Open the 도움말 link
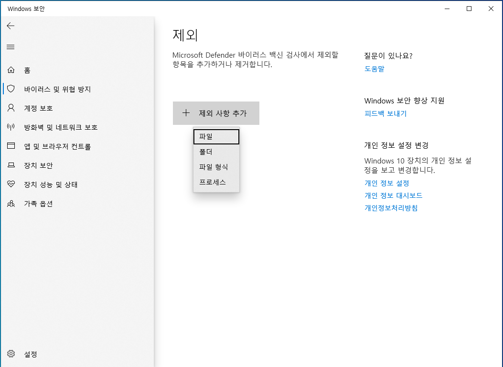 click(374, 69)
